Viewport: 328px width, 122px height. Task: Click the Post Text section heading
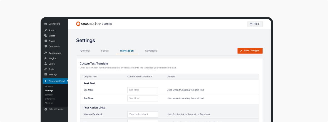(89, 83)
